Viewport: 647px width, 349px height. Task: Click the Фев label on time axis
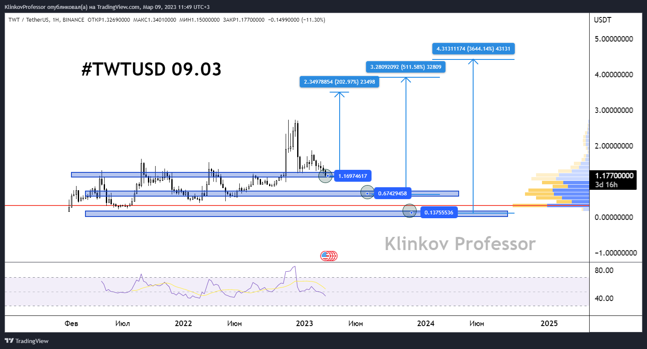coord(71,324)
